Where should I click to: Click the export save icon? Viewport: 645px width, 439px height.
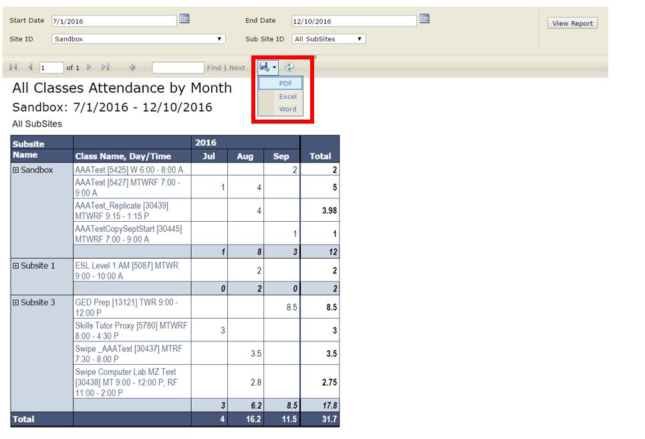coord(265,67)
